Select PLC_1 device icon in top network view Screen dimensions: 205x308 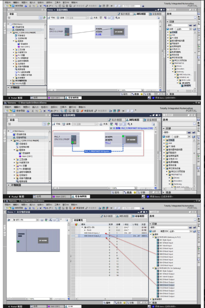[67, 32]
